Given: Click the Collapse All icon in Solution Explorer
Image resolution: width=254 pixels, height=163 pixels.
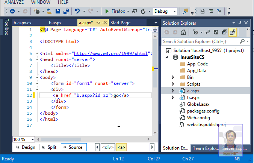Looking at the screenshot, I should 224,32.
